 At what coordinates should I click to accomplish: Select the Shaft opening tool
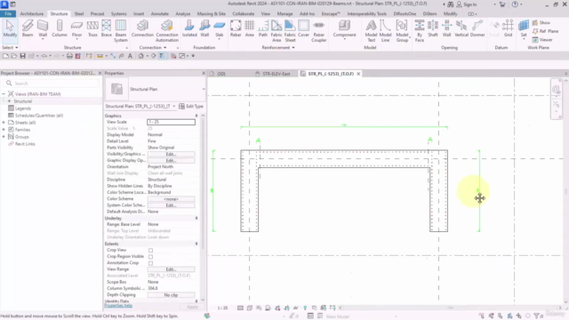click(x=433, y=28)
